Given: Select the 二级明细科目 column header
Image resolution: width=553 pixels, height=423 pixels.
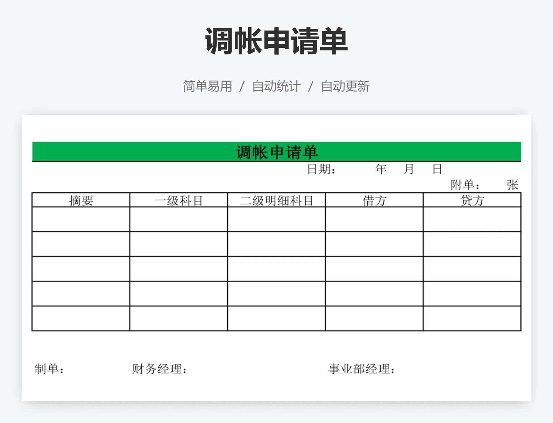Looking at the screenshot, I should click(x=276, y=200).
